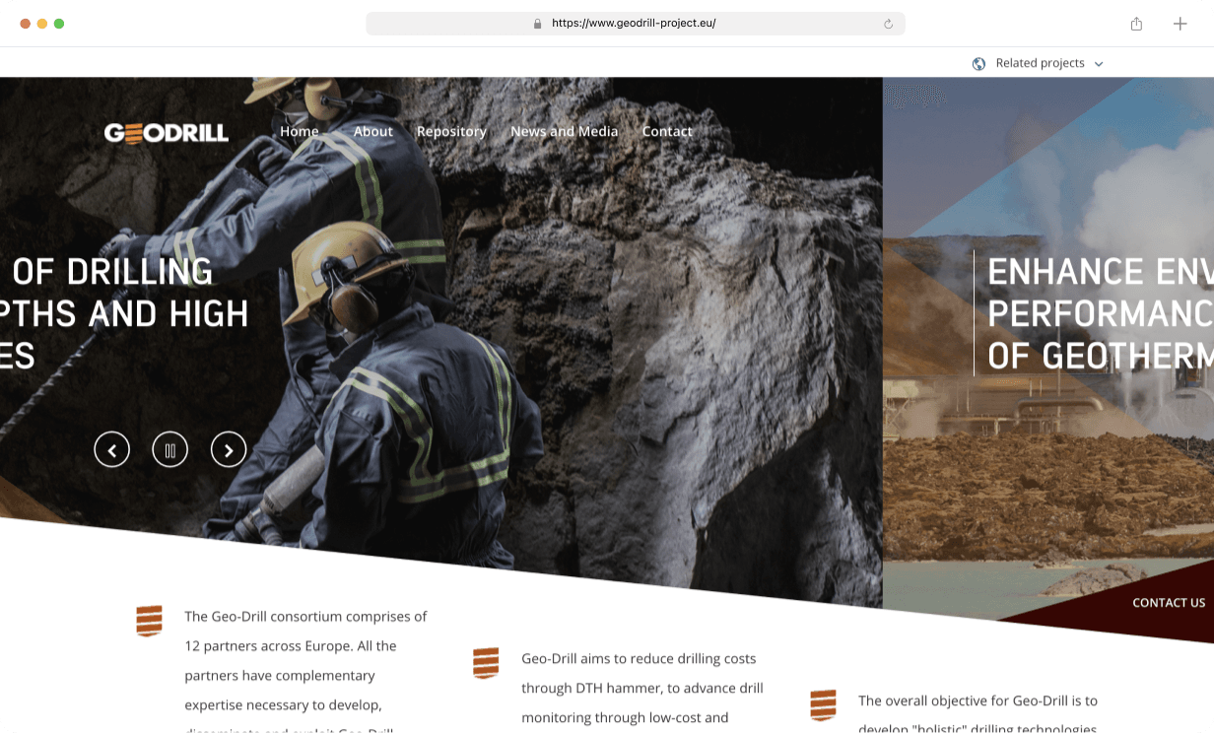
Task: Select the 'Geo-Drill aims to reduce drilling costs' text
Action: (x=639, y=658)
